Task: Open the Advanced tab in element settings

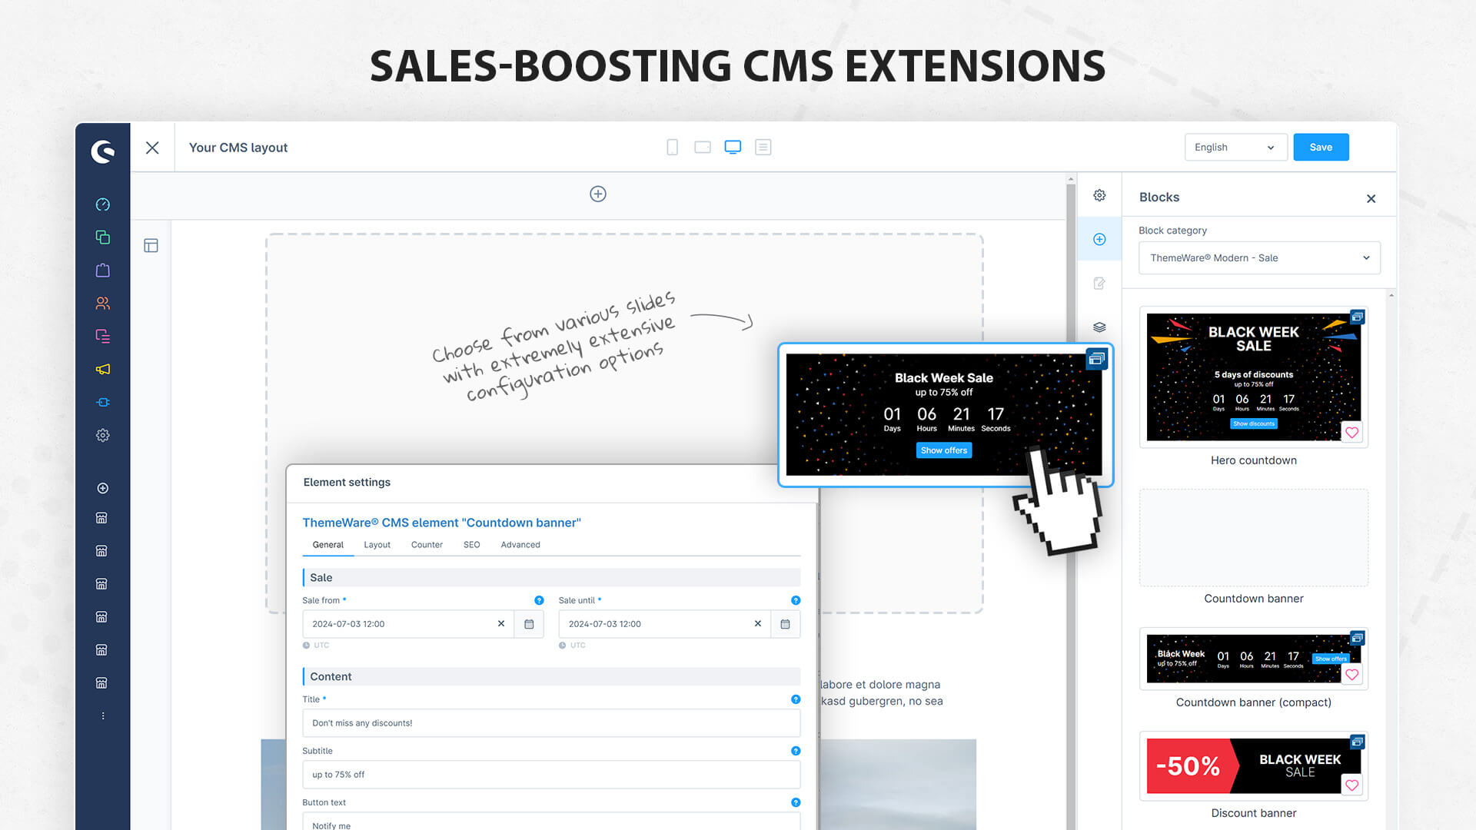Action: [520, 544]
